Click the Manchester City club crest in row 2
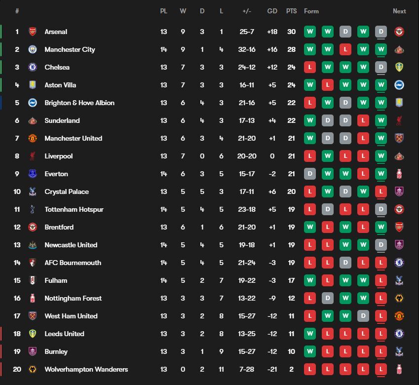 click(x=33, y=49)
